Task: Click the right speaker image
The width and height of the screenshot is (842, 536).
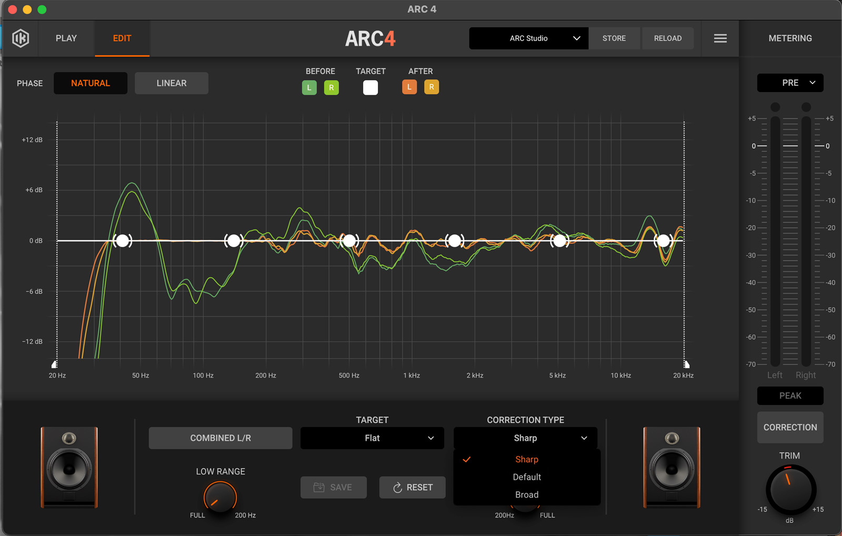Action: click(671, 467)
